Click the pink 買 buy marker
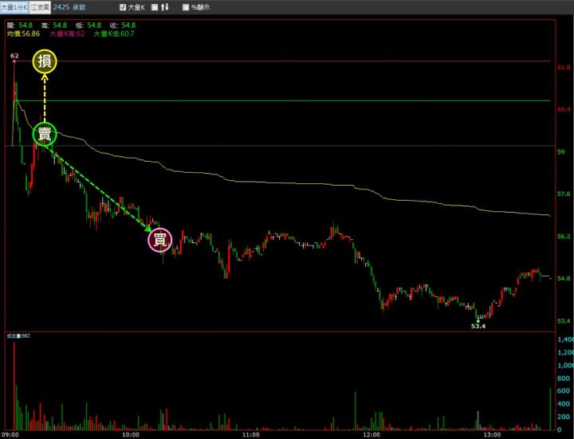574x439 pixels. pyautogui.click(x=160, y=240)
